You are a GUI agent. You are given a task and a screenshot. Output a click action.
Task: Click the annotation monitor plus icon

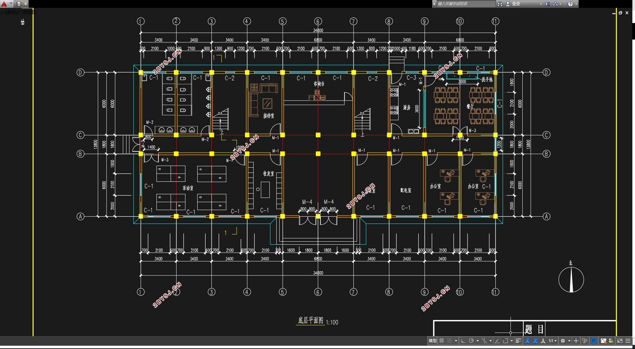(x=576, y=341)
